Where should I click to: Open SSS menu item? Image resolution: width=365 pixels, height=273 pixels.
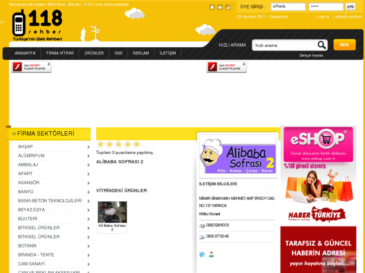(x=118, y=53)
